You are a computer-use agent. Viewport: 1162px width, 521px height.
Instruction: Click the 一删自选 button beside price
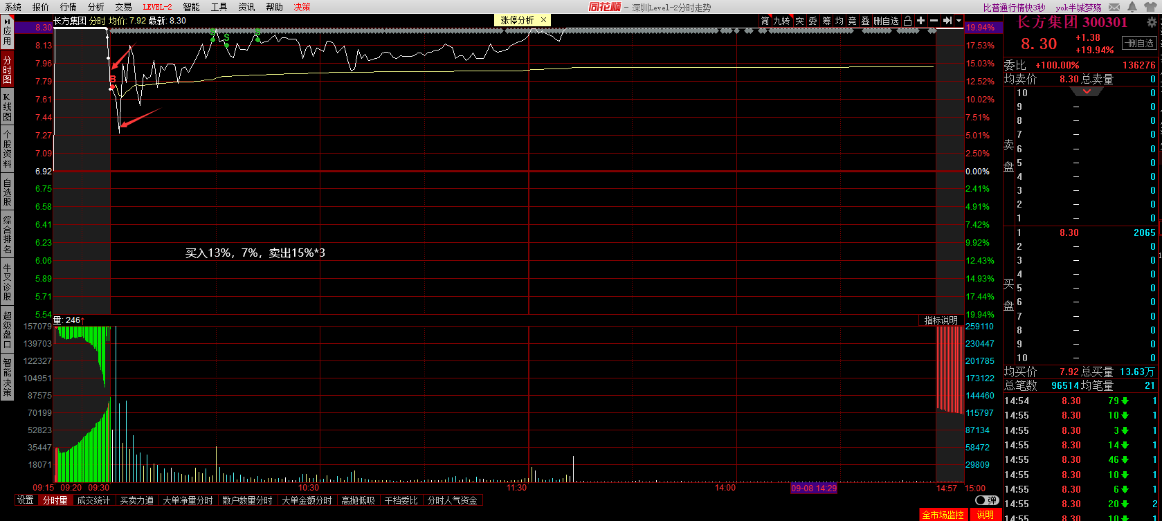coord(1139,43)
